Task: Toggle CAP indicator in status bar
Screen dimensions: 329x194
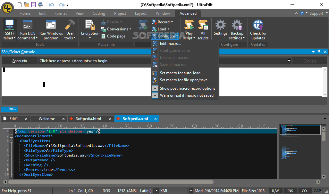Action: click(317, 191)
